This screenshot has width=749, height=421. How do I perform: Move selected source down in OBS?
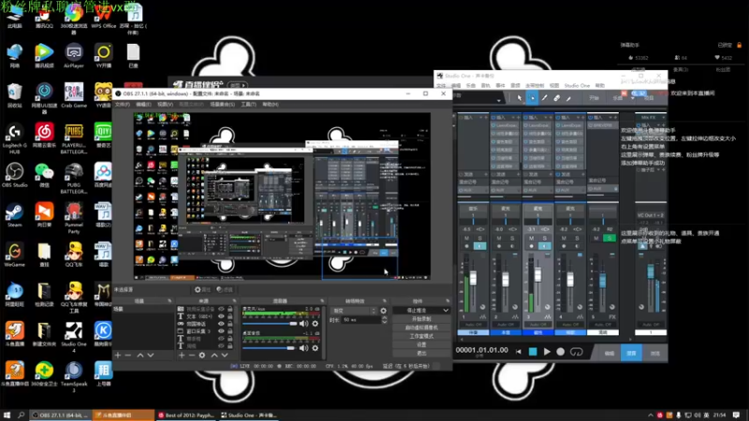pyautogui.click(x=225, y=356)
